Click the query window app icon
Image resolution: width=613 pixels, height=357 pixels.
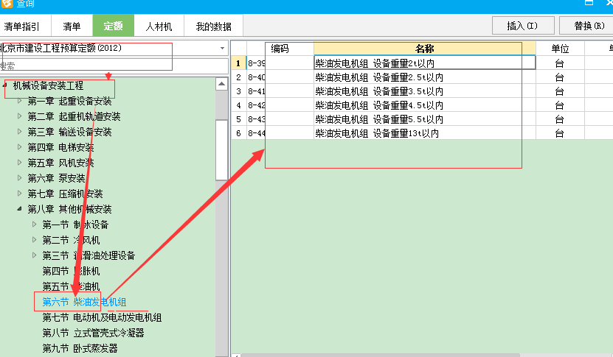click(x=7, y=3)
